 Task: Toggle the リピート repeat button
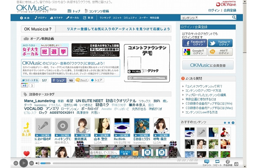217,163
